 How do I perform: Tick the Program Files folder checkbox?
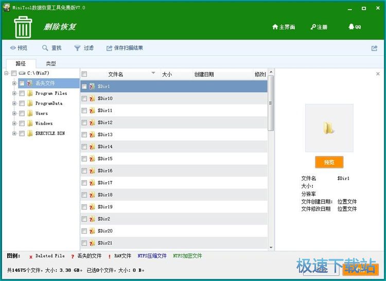pos(22,94)
